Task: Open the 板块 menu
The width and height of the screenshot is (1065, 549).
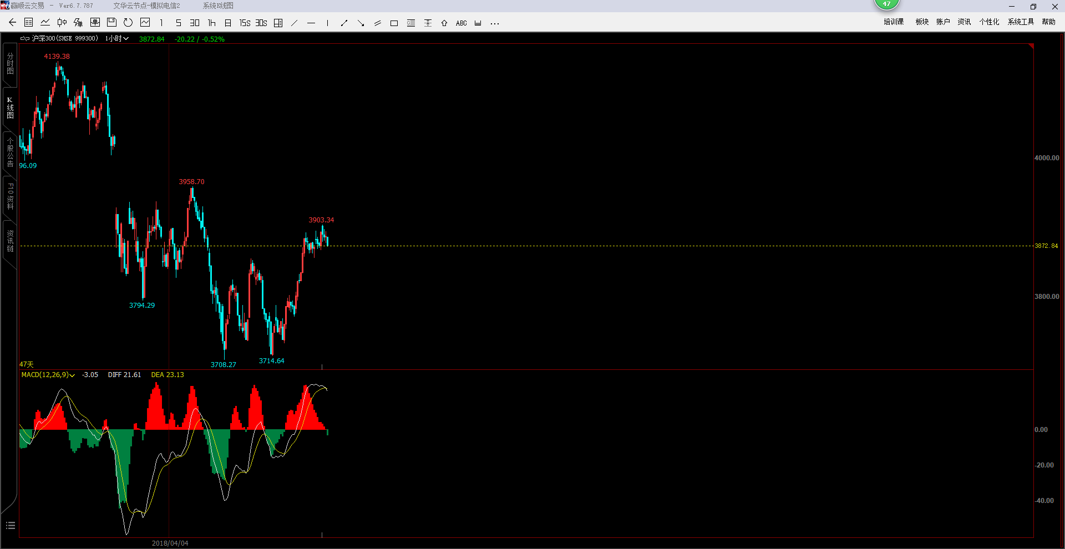Action: 922,22
